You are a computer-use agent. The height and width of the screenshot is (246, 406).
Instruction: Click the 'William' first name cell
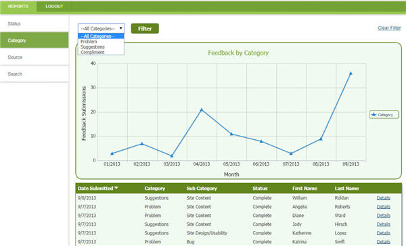coord(299,198)
